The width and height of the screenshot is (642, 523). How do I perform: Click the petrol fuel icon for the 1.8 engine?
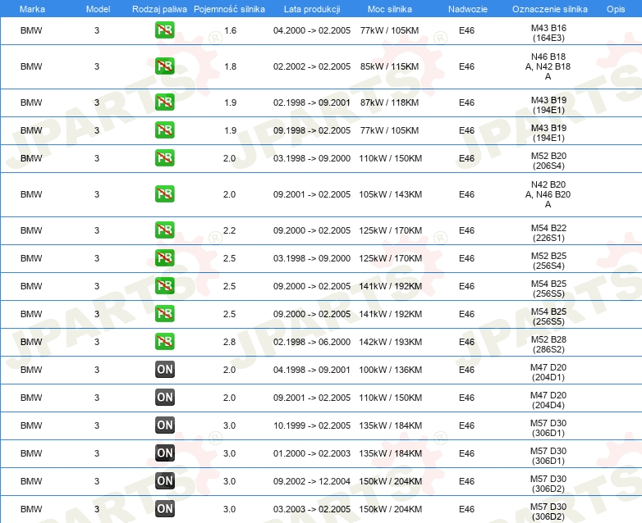coord(164,66)
